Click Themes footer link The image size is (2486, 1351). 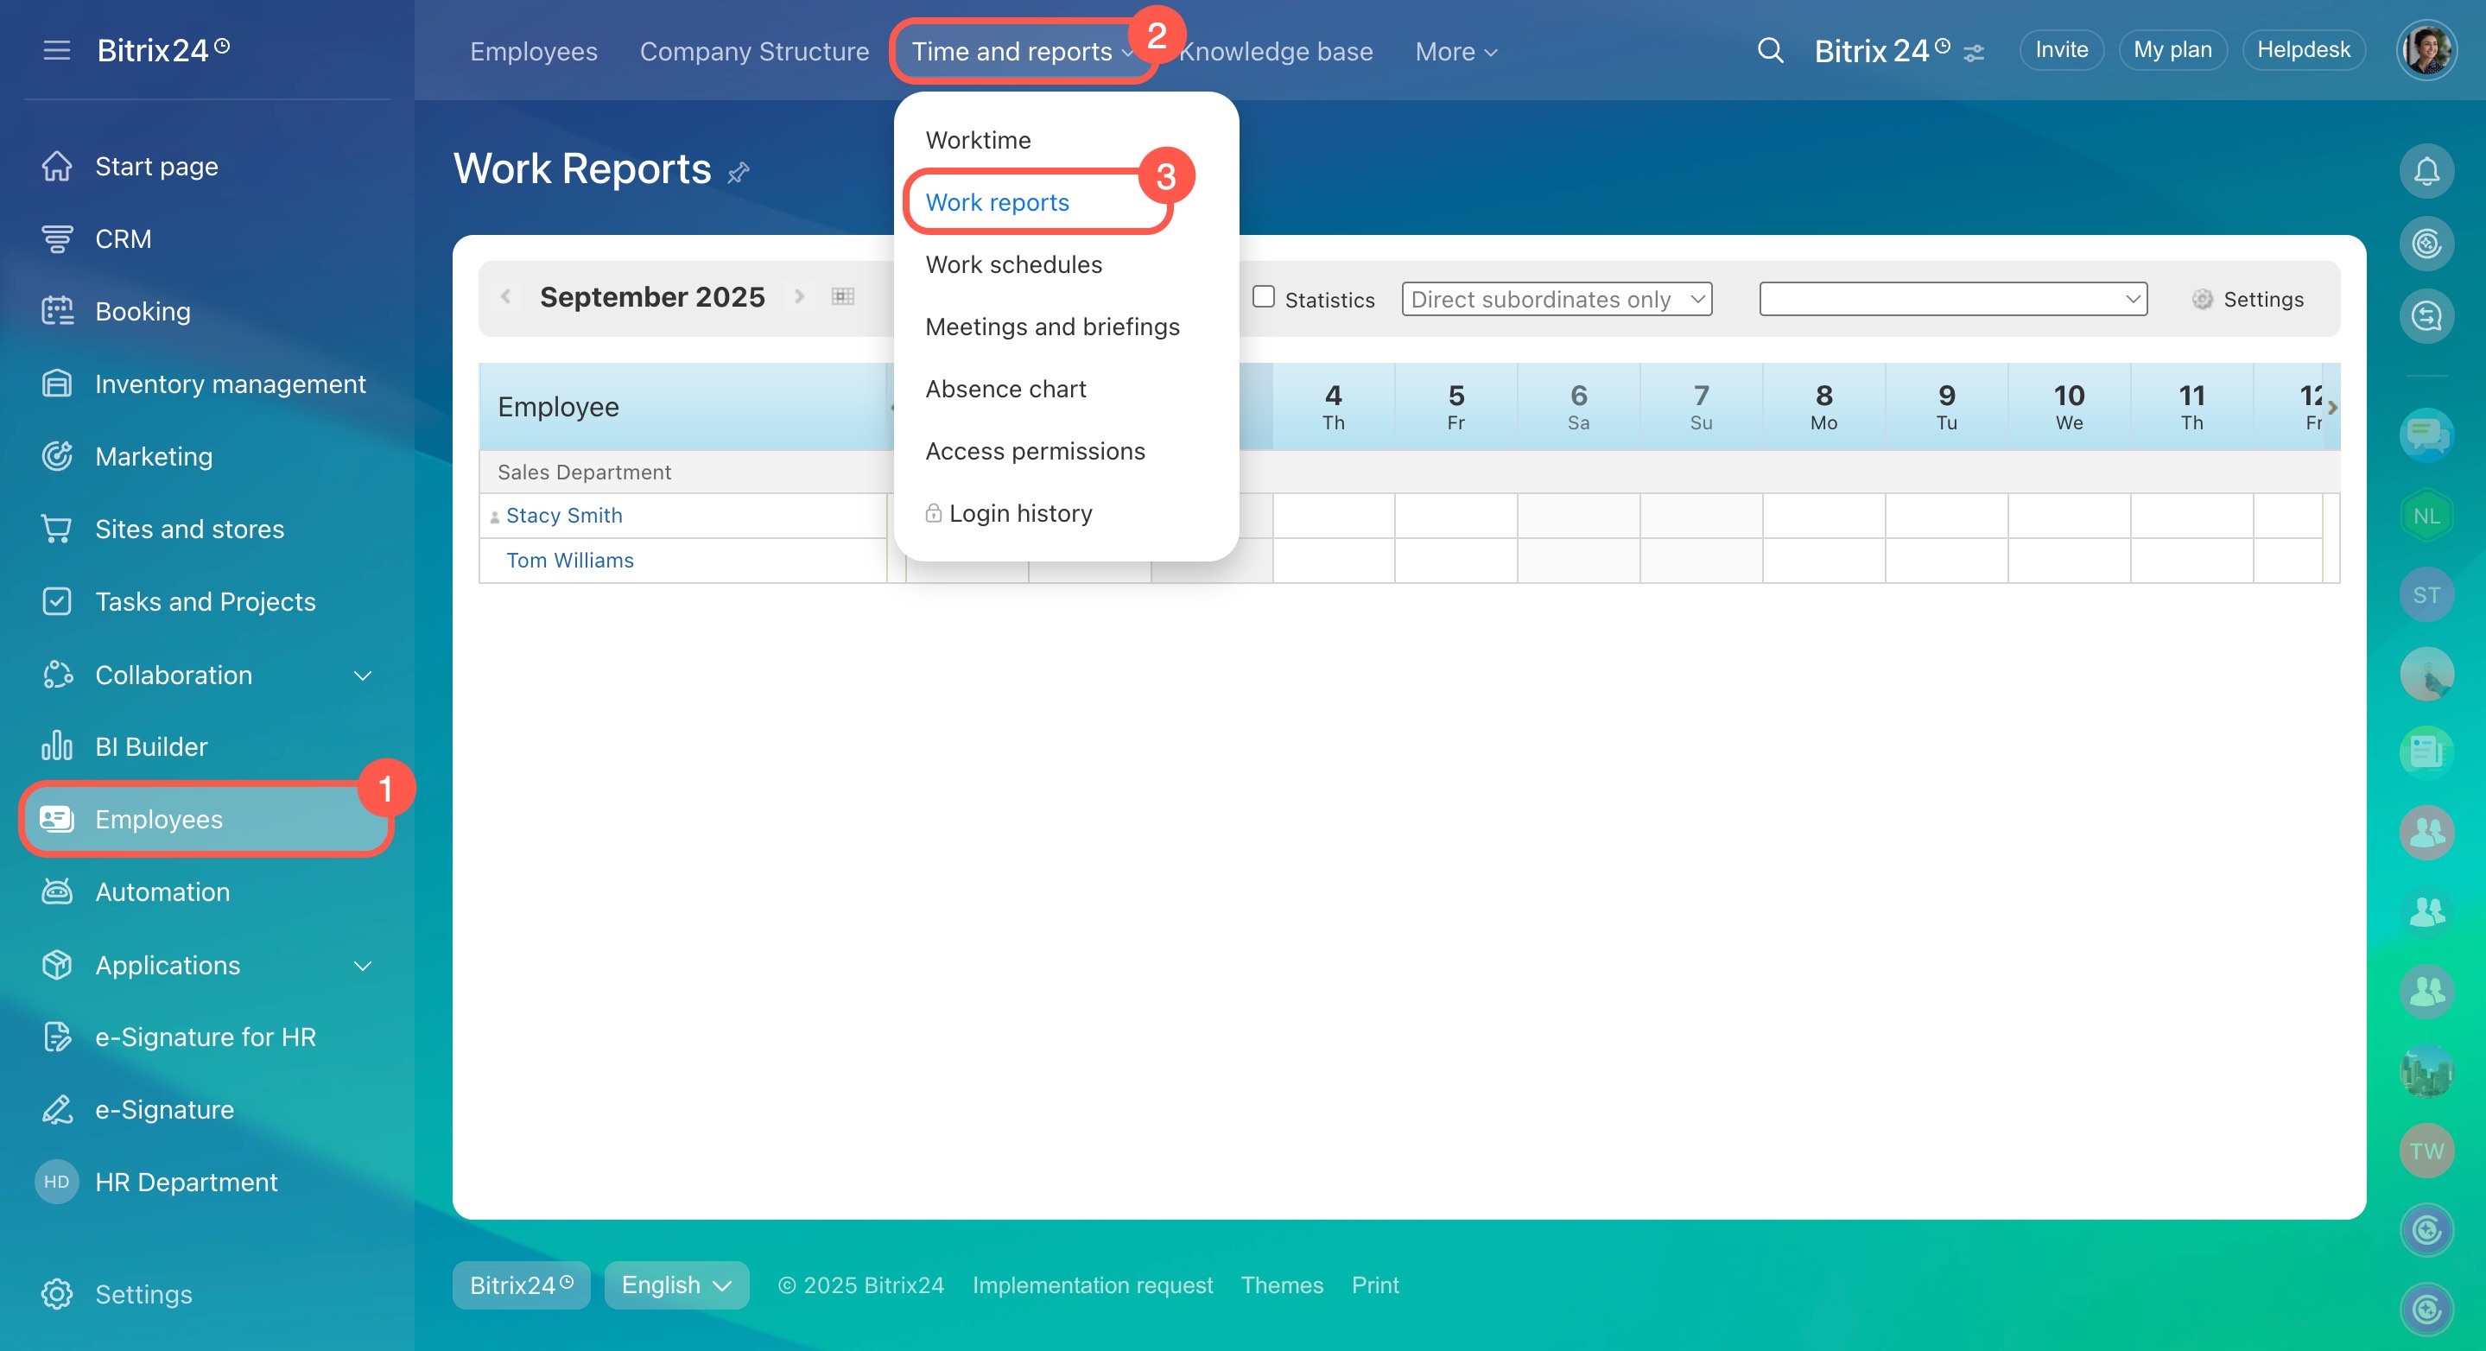point(1282,1284)
